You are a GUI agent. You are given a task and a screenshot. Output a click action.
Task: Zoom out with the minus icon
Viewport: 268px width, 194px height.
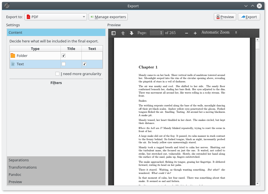pos(187,33)
